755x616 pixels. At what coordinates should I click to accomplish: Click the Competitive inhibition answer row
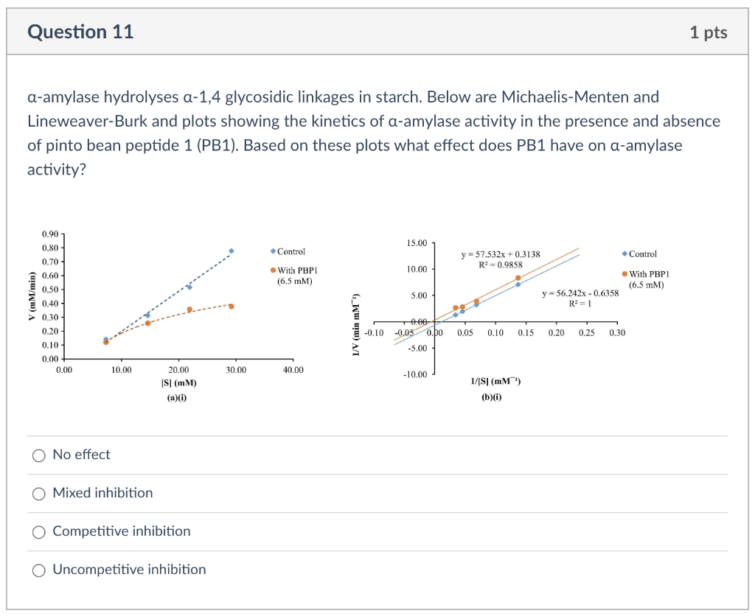[x=38, y=531]
